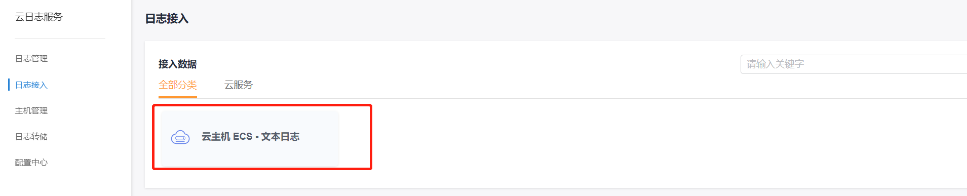This screenshot has width=967, height=196.
Task: Open 日志转储 in the sidebar
Action: click(31, 137)
